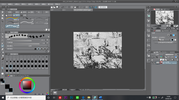This screenshot has width=179, height=100.
Task: Click the delete sub tool trash icon
Action: tap(49, 30)
